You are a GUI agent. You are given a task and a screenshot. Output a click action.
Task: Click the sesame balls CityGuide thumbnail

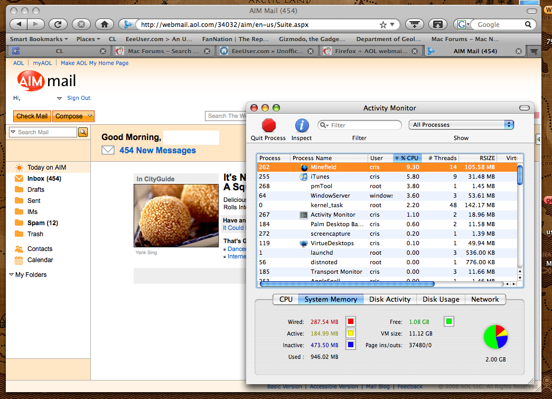176,216
